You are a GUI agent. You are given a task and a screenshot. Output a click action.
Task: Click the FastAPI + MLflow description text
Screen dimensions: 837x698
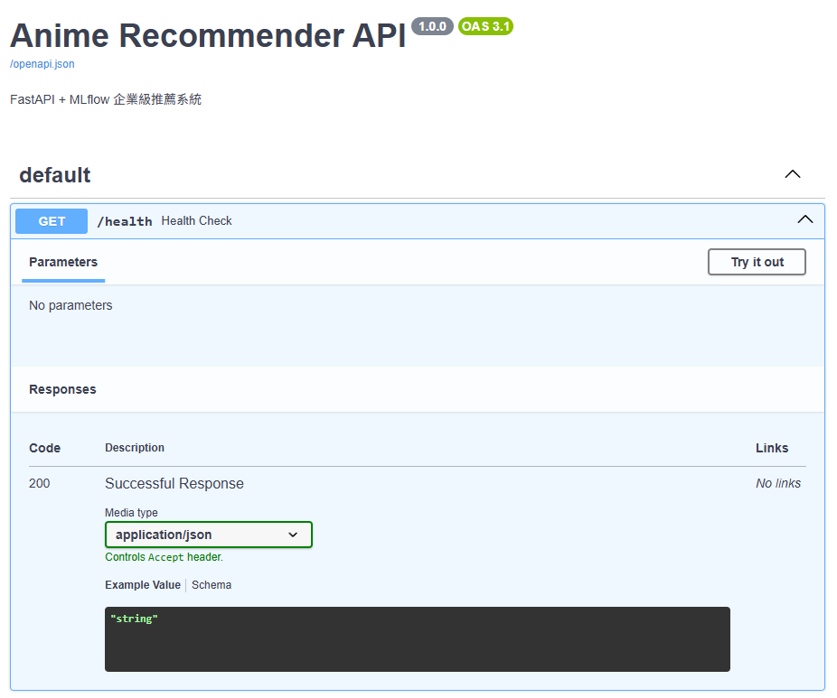pyautogui.click(x=106, y=99)
